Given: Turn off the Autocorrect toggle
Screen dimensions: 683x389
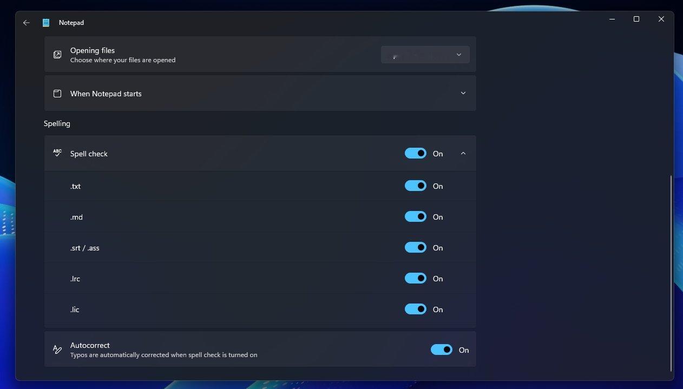Looking at the screenshot, I should click(442, 350).
